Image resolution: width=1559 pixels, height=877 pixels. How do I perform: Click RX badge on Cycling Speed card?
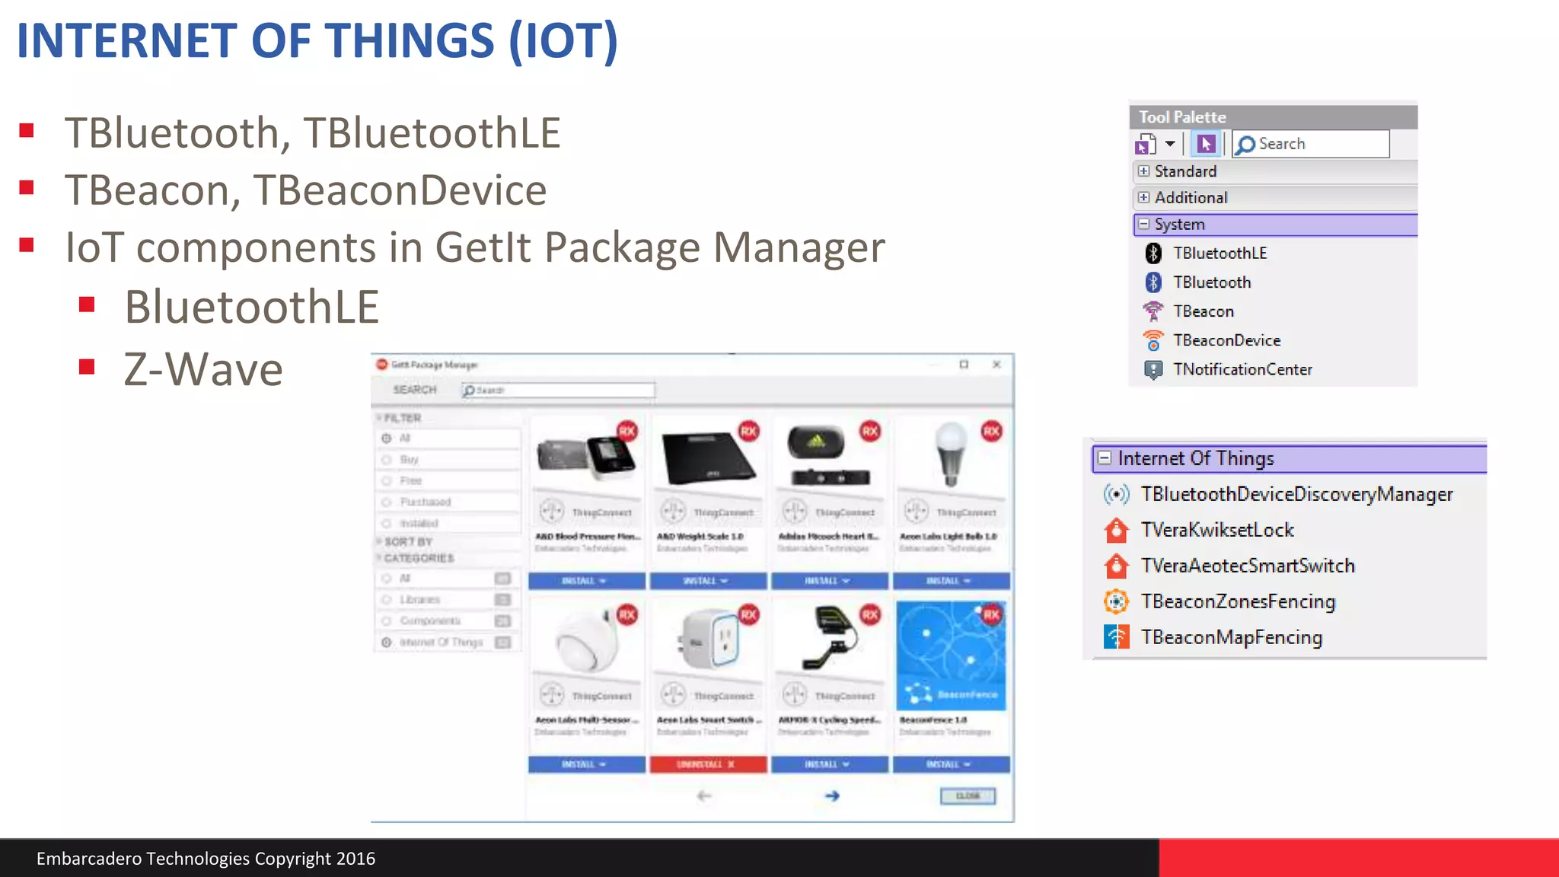click(x=870, y=614)
